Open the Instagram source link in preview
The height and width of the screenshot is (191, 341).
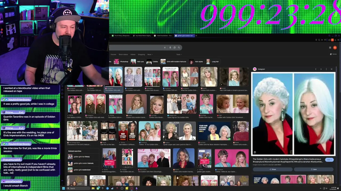259,69
